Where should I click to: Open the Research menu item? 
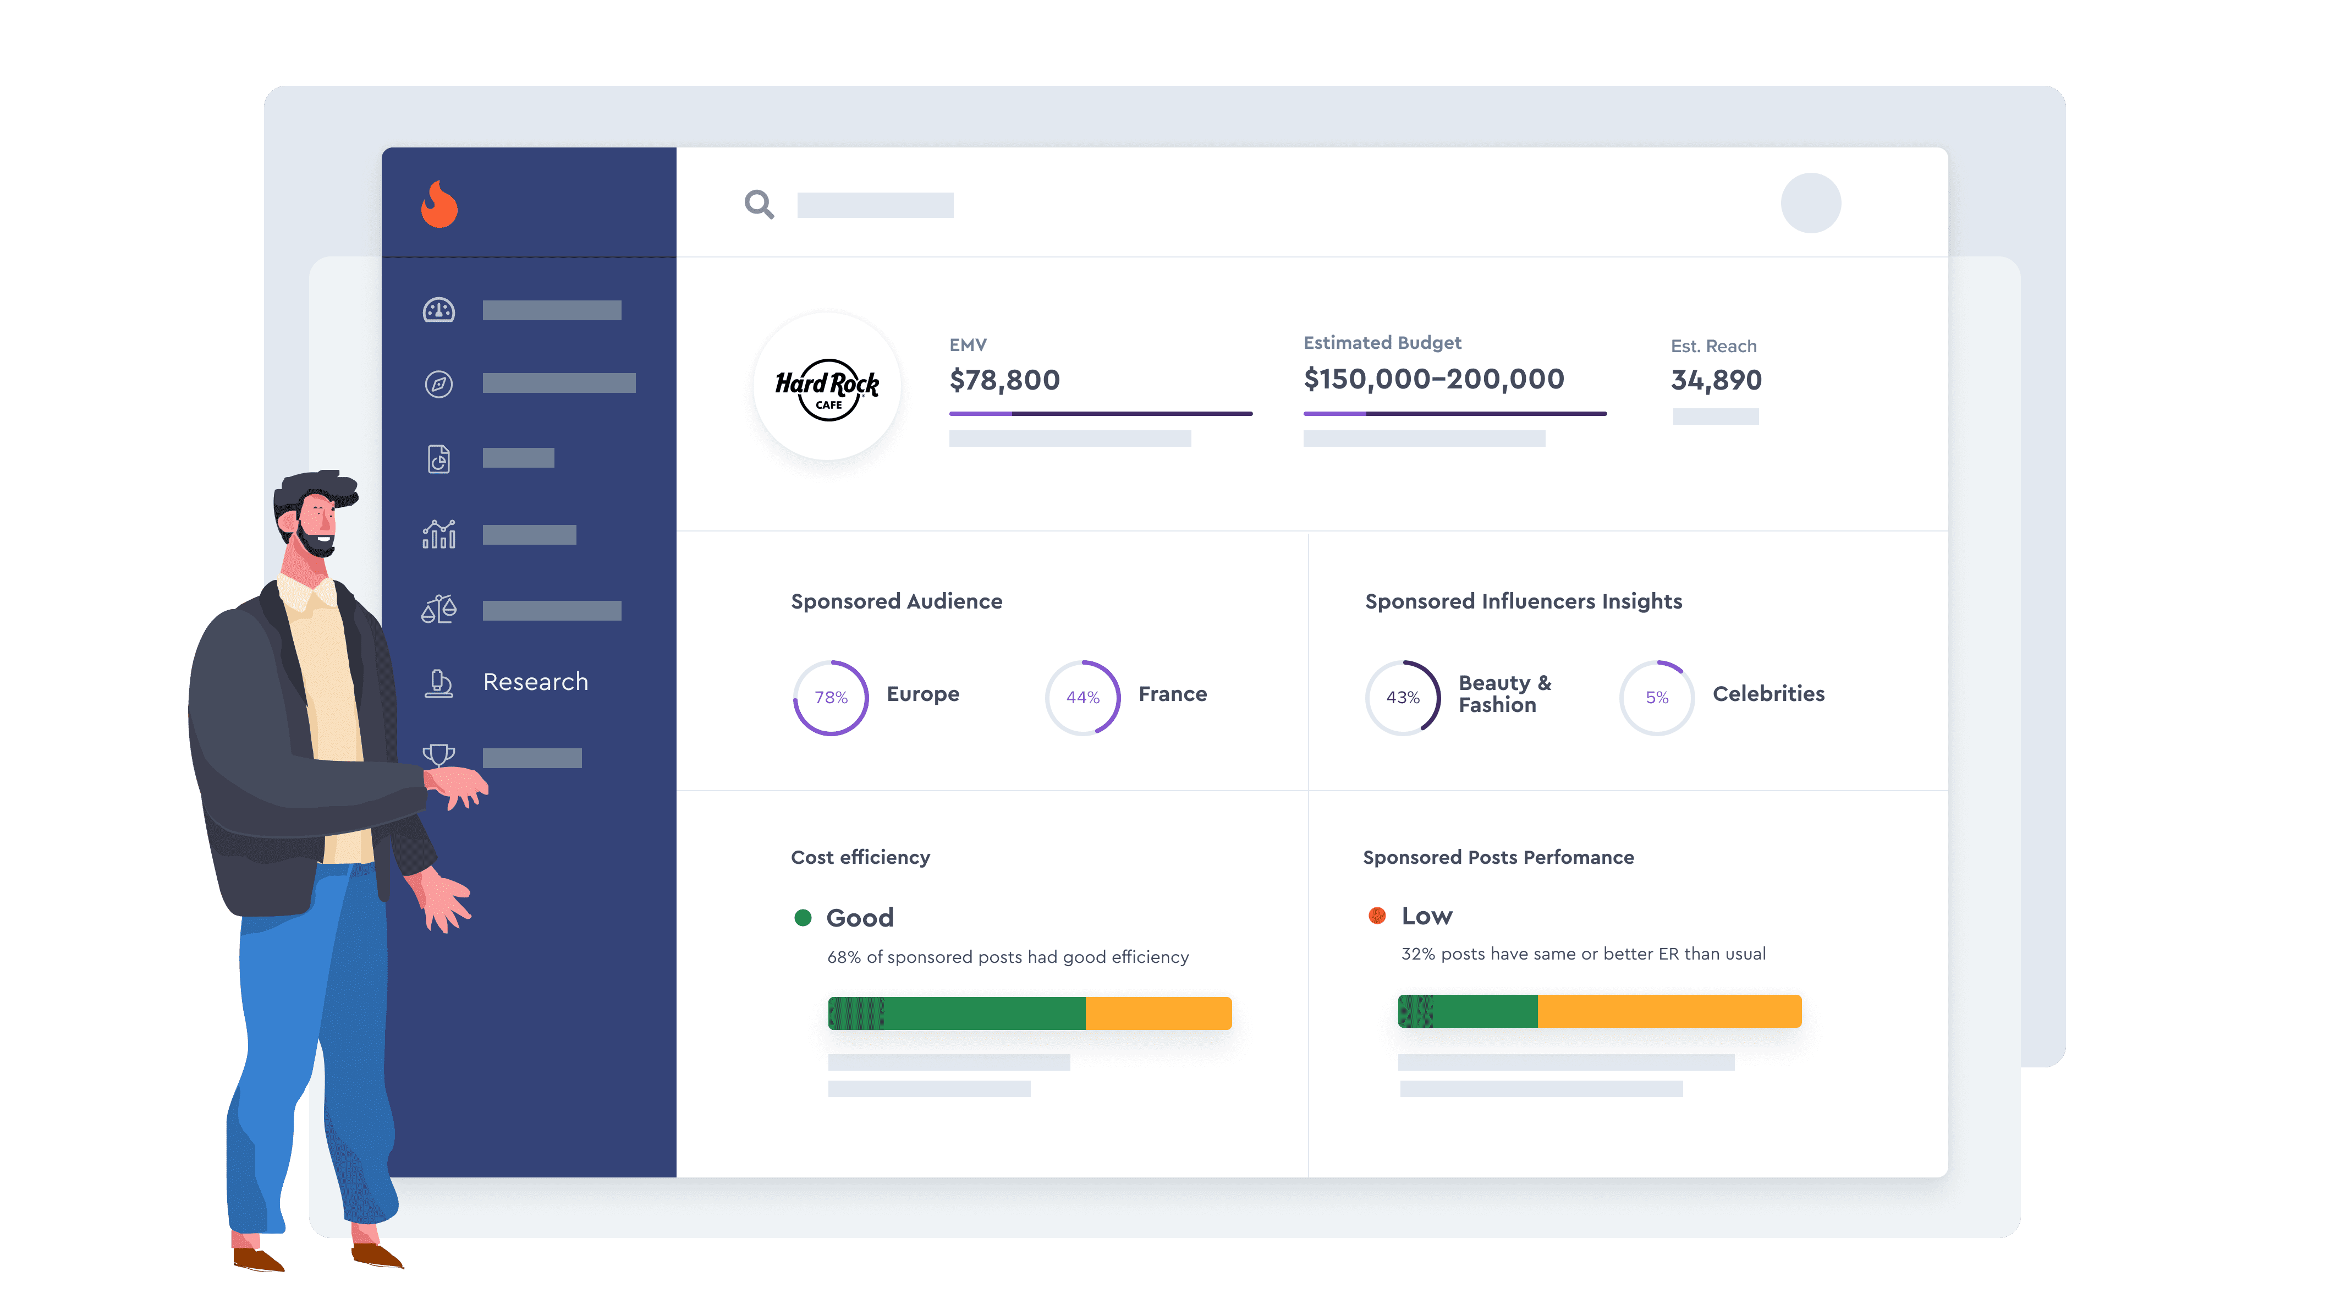(x=535, y=682)
